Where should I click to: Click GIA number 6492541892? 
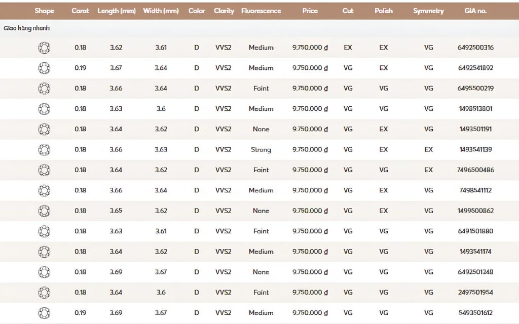(475, 68)
